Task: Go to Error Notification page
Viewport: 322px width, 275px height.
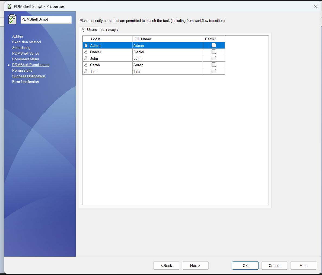Action: pyautogui.click(x=25, y=82)
